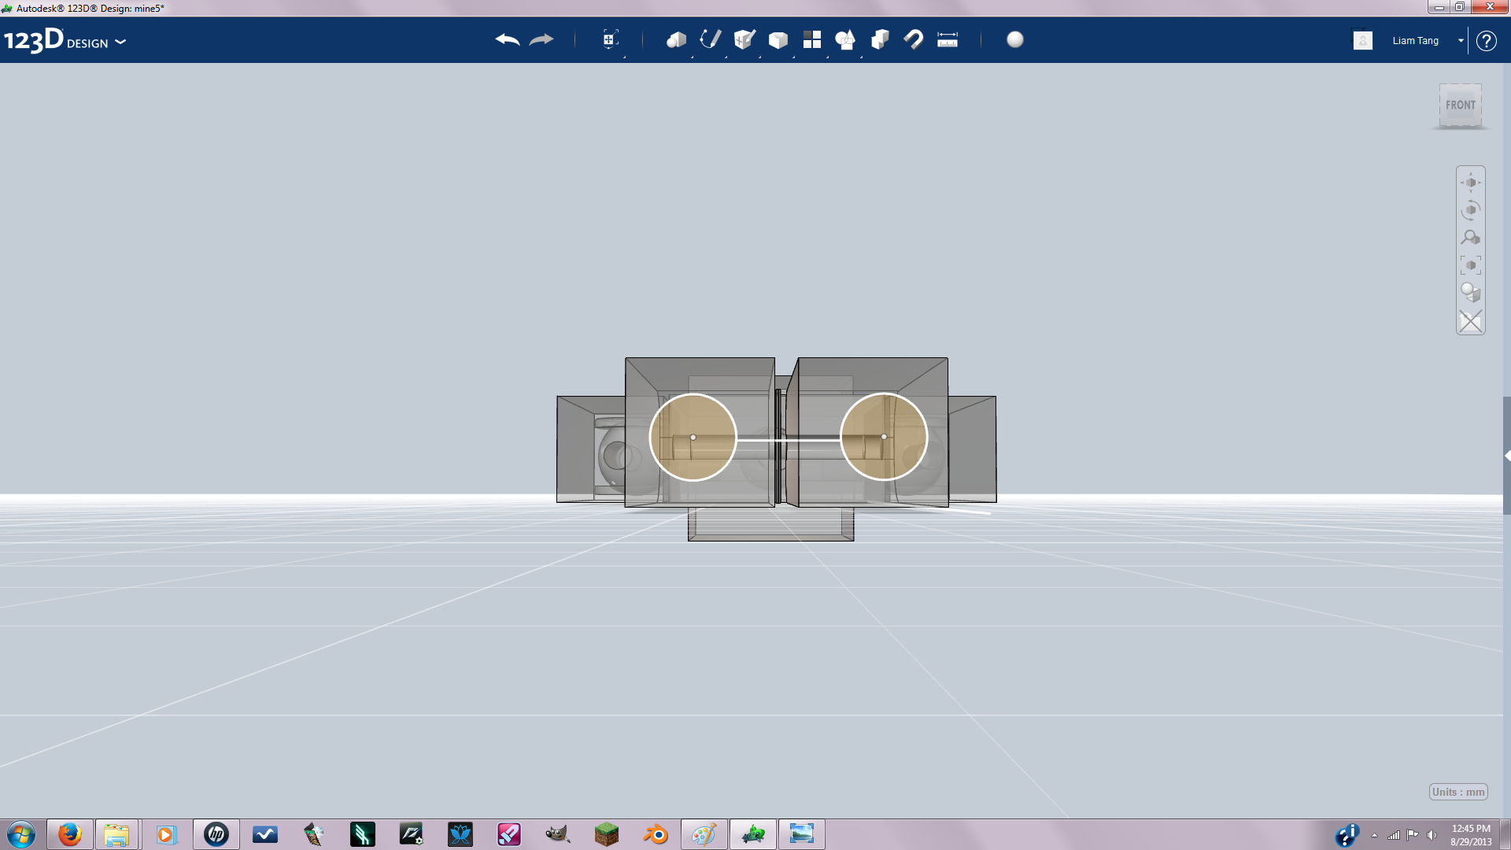Click the Fit view to screen icon
Image resolution: width=1511 pixels, height=850 pixels.
(1471, 265)
